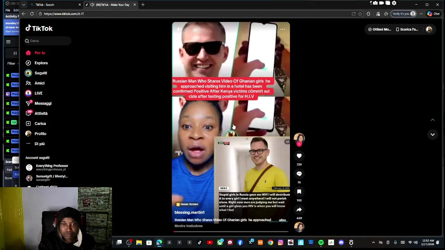Open TikTok from the taskbar
The image size is (445, 250).
[x=200, y=242]
